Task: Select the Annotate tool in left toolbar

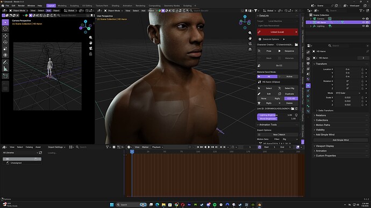Action: pyautogui.click(x=5, y=62)
